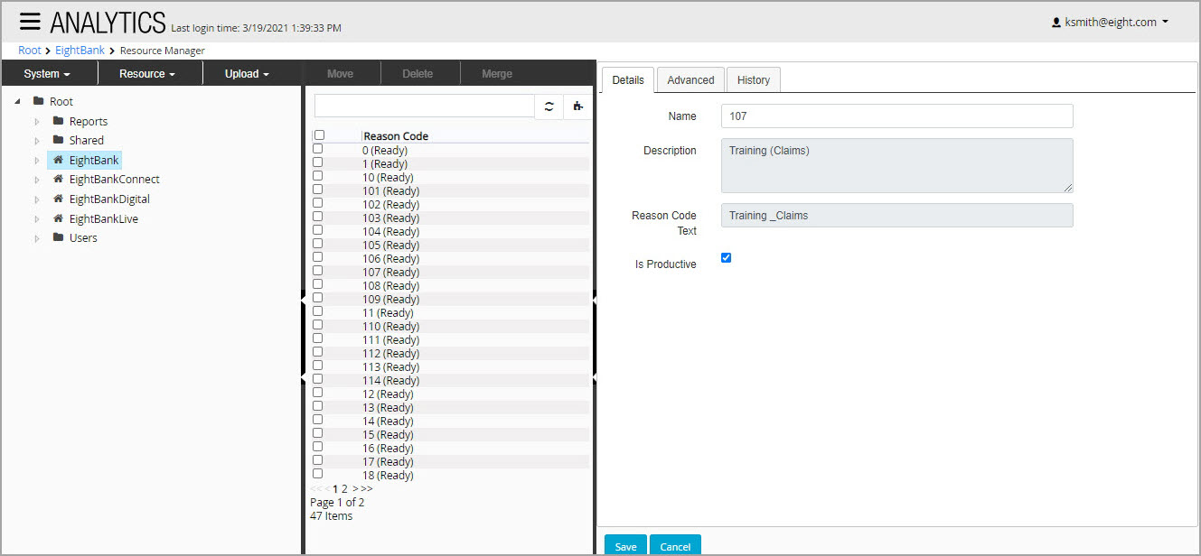Click the Save button
Image resolution: width=1201 pixels, height=556 pixels.
tap(625, 546)
